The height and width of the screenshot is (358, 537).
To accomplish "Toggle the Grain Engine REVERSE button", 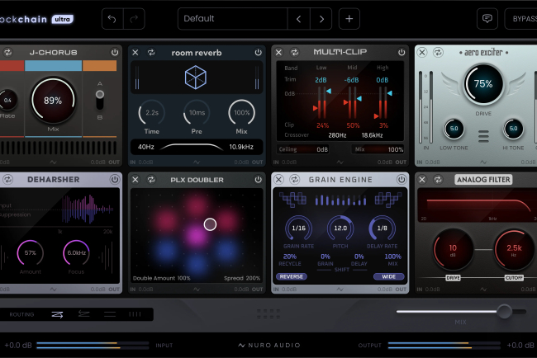I will pos(291,276).
